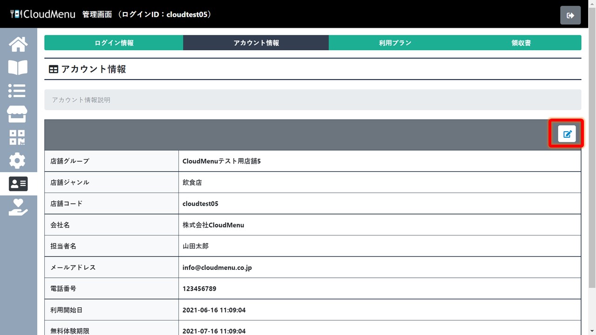
Task: Click the CloudMenu logo
Action: 42,14
